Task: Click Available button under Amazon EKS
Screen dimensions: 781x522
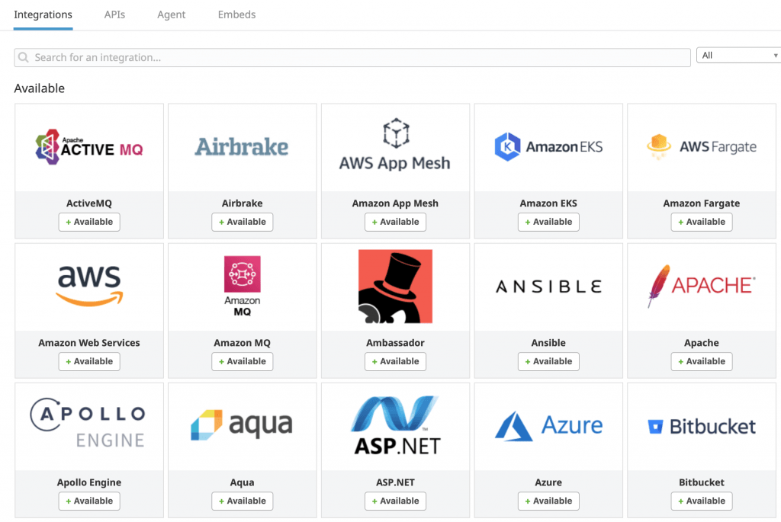Action: tap(548, 222)
